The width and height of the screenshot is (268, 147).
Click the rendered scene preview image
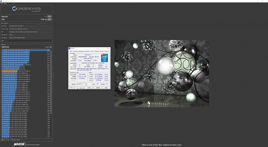click(162, 73)
